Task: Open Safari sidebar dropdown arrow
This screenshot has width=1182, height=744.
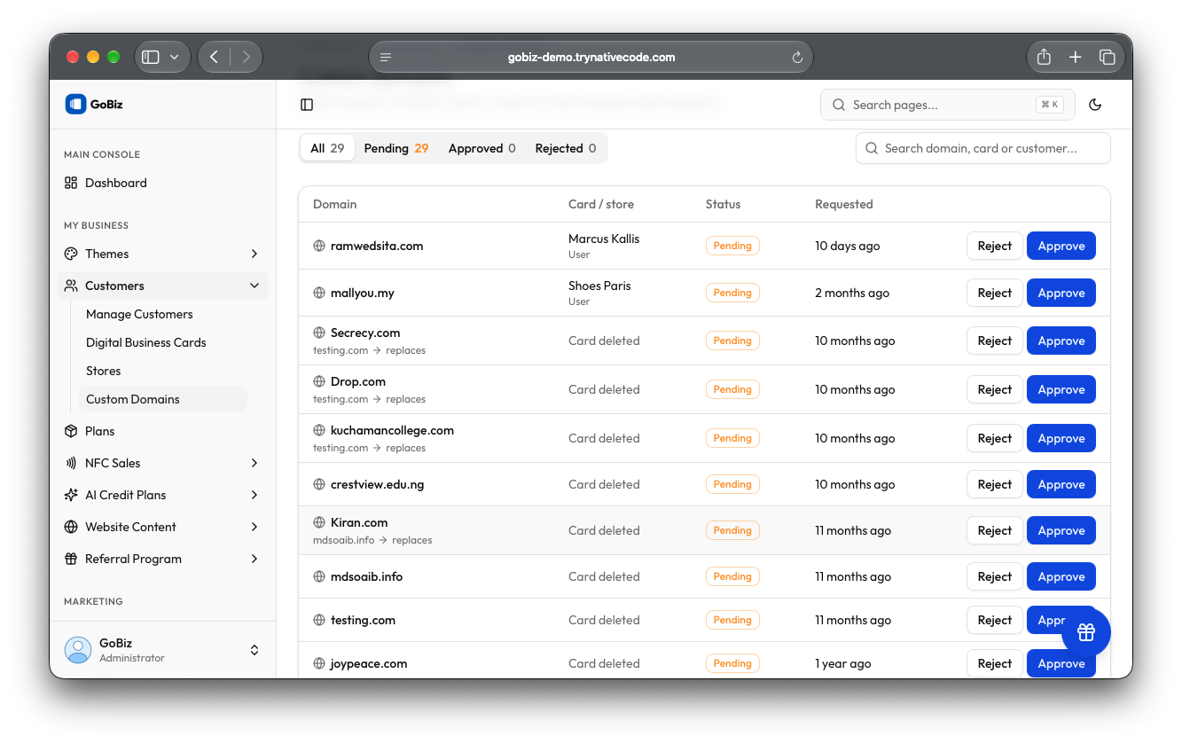Action: pos(174,57)
